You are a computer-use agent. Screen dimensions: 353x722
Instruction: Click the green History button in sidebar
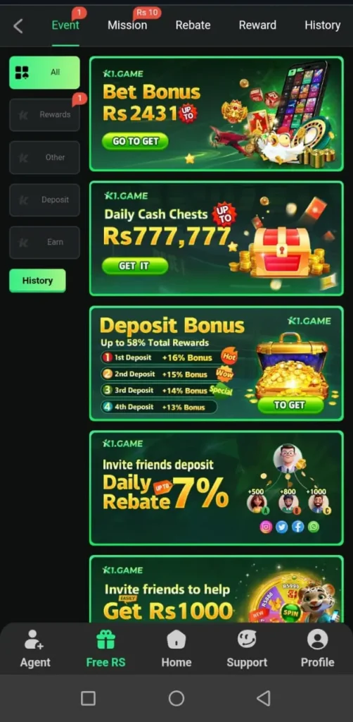coord(37,281)
